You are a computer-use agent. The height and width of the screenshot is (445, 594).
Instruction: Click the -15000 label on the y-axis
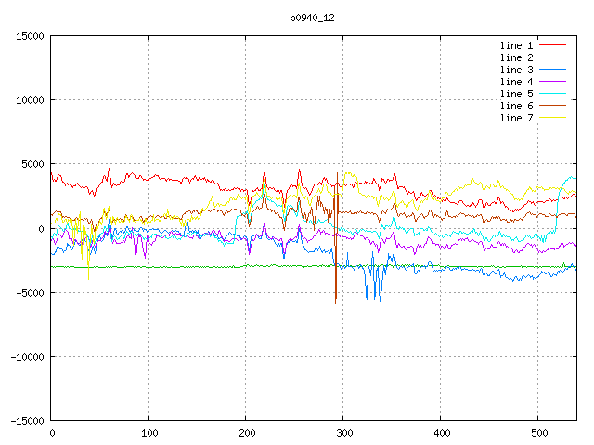[27, 420]
